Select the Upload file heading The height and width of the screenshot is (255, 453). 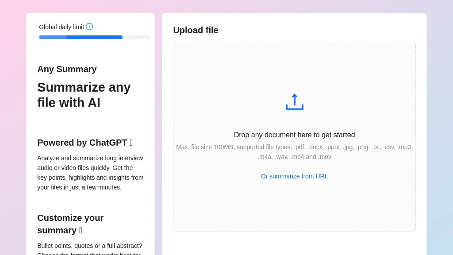tap(196, 30)
